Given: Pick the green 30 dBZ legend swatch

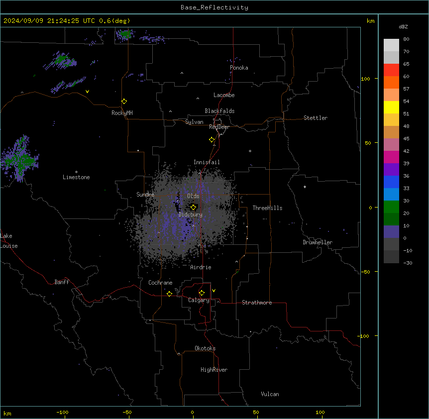Looking at the screenshot, I should coord(391,207).
